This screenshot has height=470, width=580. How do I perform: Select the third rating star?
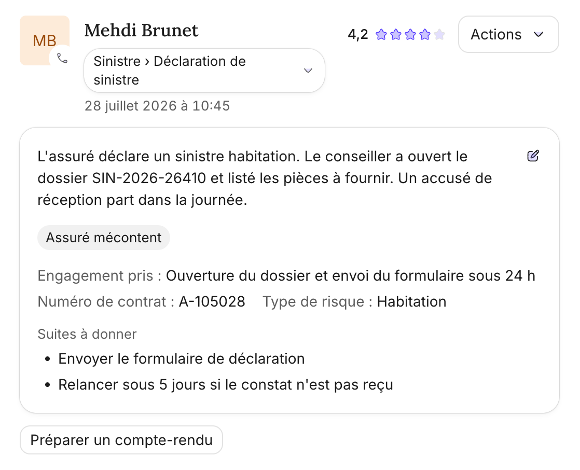point(410,34)
